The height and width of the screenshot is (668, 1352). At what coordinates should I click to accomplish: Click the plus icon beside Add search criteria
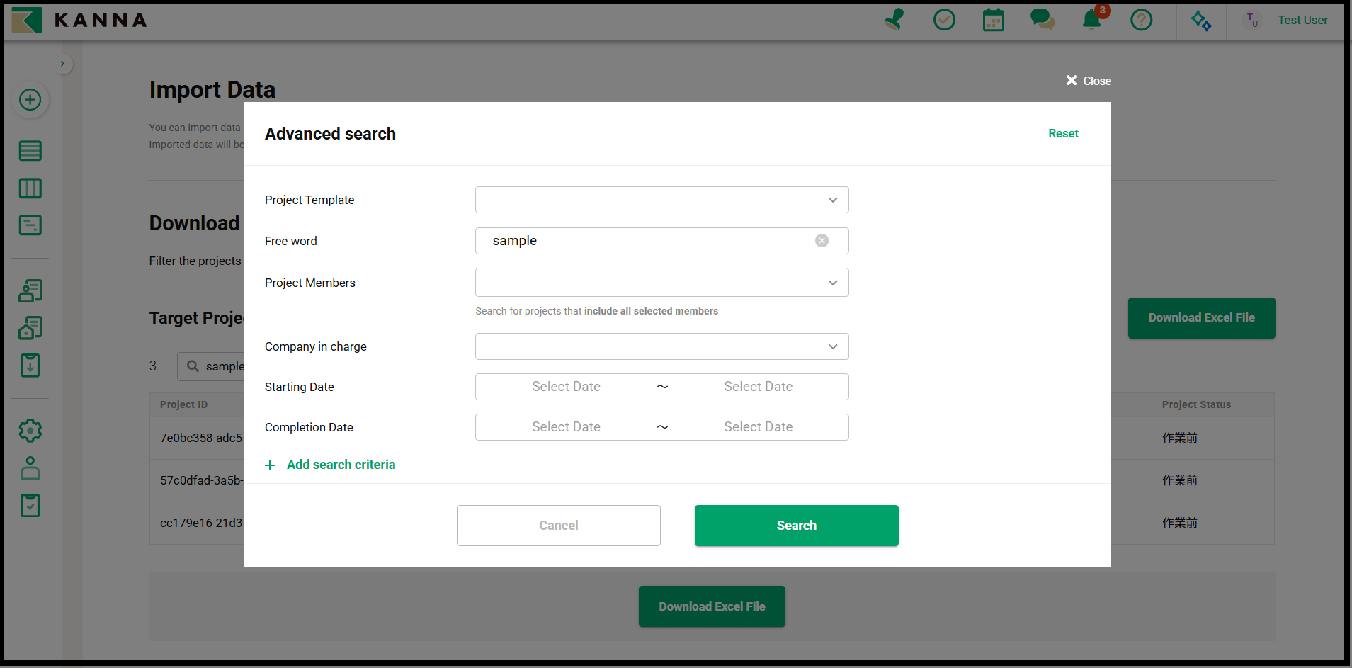point(270,465)
